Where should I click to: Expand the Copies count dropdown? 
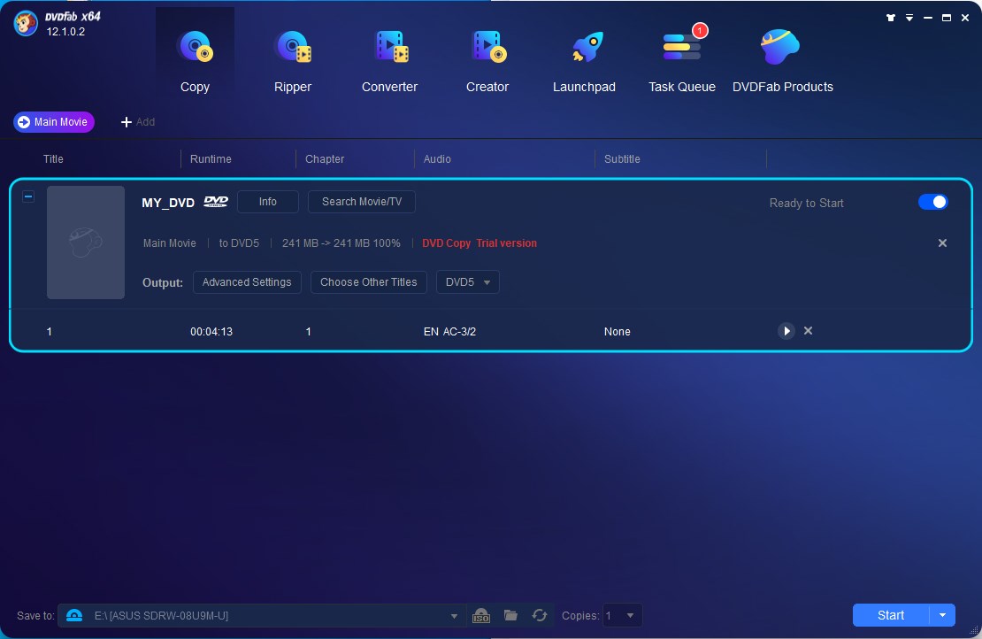tap(630, 615)
